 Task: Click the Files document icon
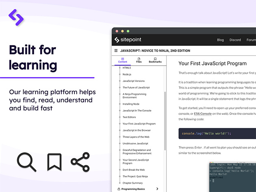pyautogui.click(x=139, y=59)
